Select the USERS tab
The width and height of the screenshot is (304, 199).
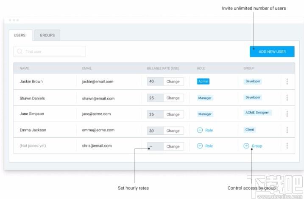point(20,35)
